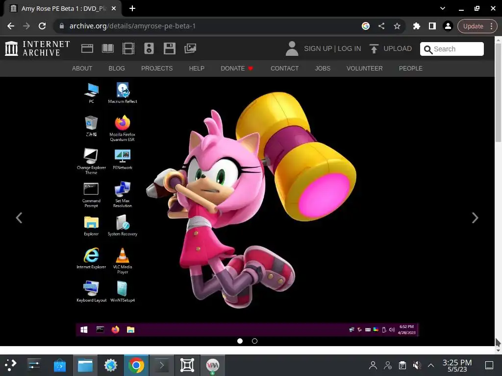
Task: Share this page using the share icon
Action: (x=381, y=26)
